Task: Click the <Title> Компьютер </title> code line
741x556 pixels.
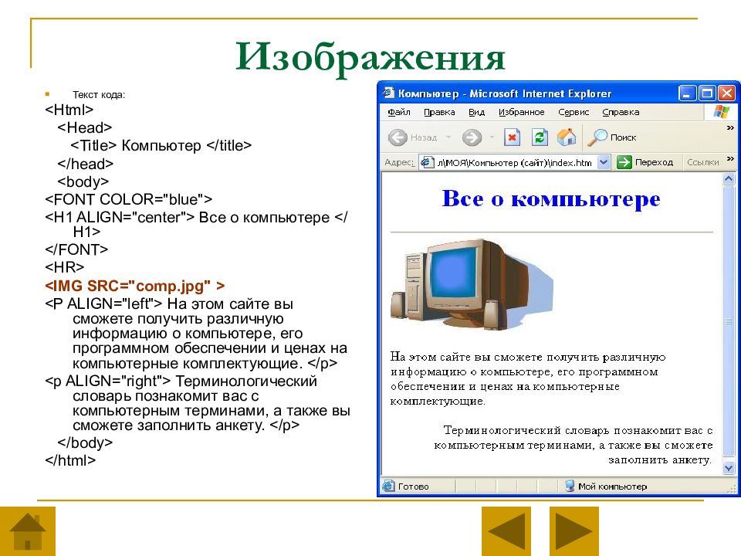Action: click(x=161, y=145)
